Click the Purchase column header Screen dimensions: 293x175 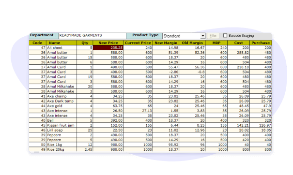261,43
